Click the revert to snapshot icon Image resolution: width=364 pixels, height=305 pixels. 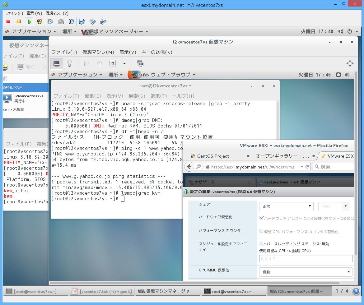[61, 21]
